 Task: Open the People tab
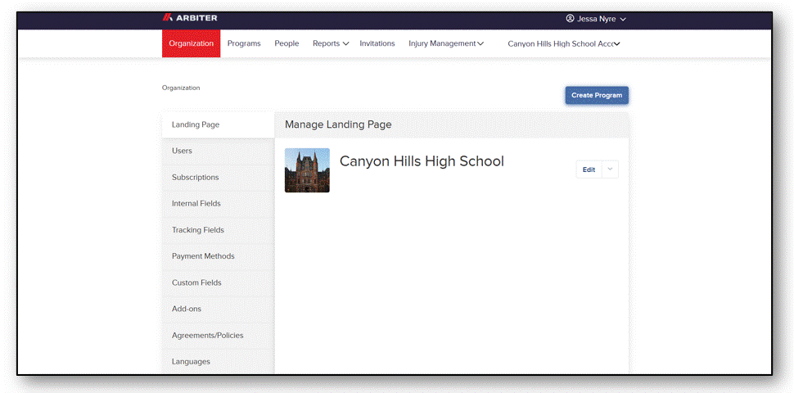coord(286,43)
